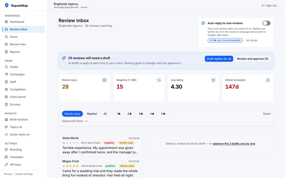Click Velvet Barbershop location text

click(x=92, y=166)
